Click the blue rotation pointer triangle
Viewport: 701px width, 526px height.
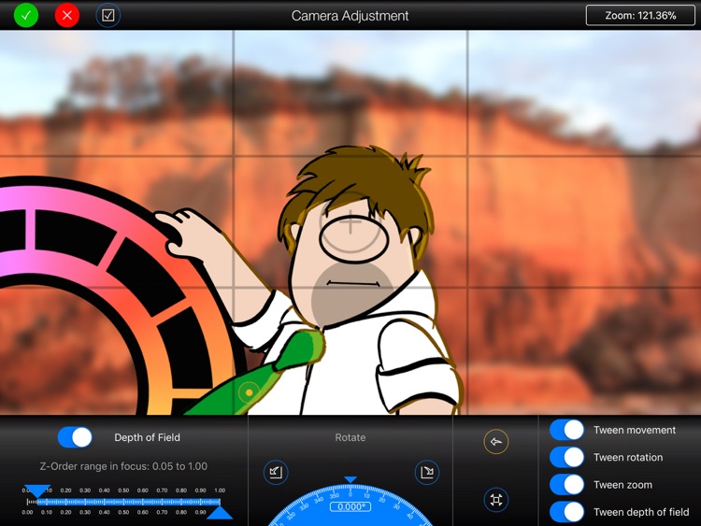(x=350, y=479)
